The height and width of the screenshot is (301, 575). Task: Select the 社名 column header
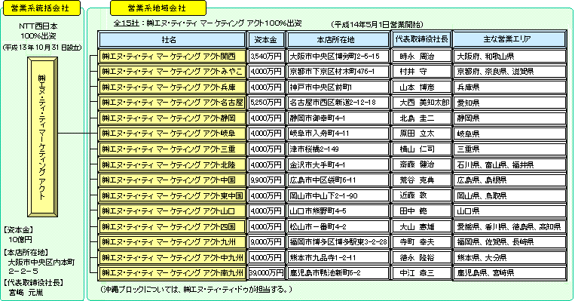(x=172, y=40)
